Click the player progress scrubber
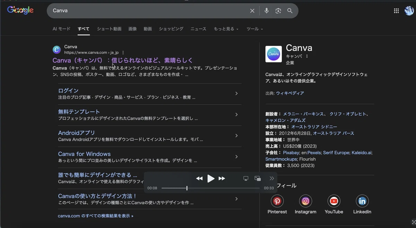Image resolution: width=416 pixels, height=228 pixels. 187,188
